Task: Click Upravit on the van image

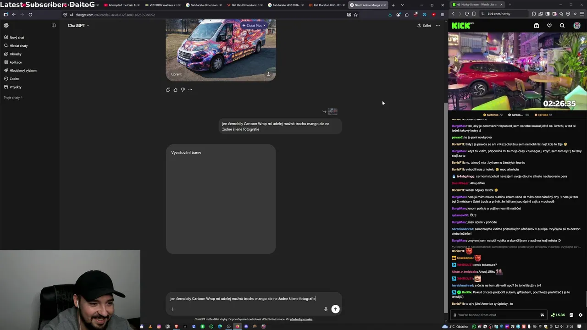Action: click(x=176, y=74)
